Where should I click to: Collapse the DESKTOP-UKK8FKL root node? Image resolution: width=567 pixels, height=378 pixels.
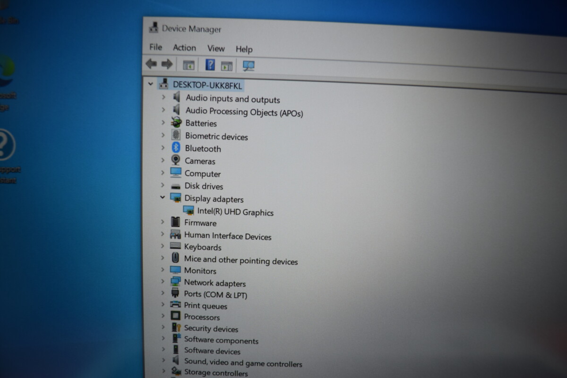(x=151, y=84)
